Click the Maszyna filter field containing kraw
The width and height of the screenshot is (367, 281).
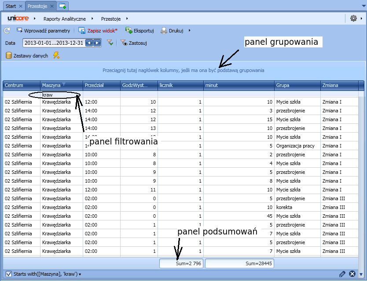(61, 95)
